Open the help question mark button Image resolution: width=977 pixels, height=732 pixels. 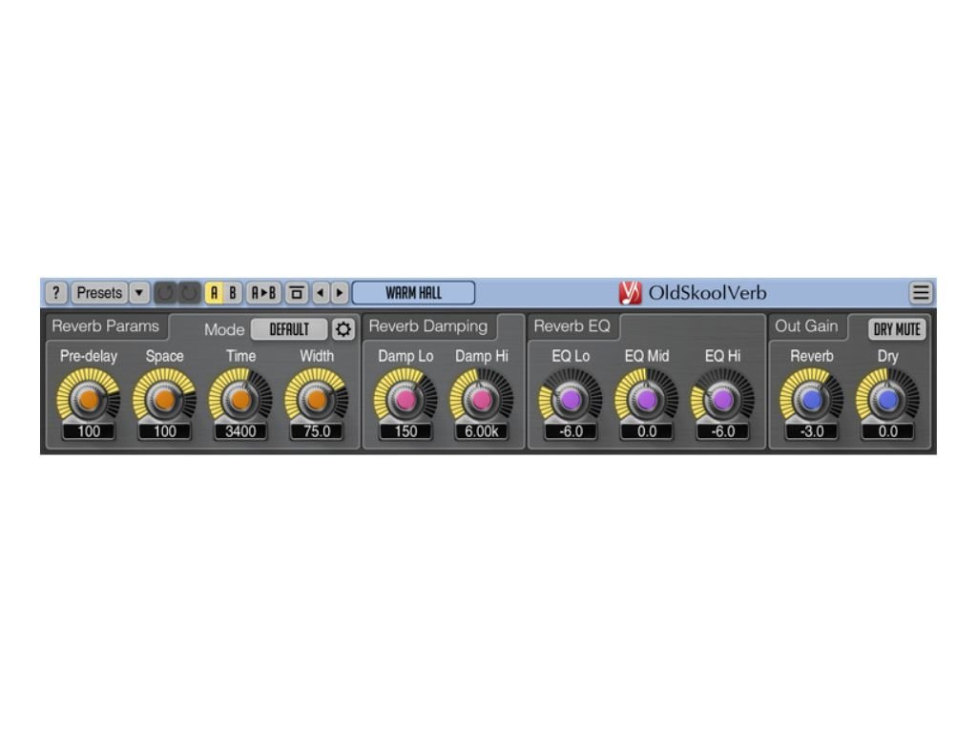point(56,292)
